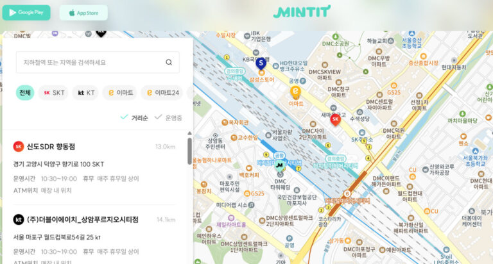Click the MINTIT logo
493x264 pixels.
(x=302, y=12)
